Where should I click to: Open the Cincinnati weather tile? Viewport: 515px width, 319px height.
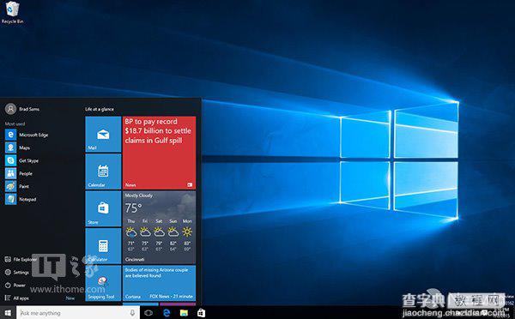point(160,227)
